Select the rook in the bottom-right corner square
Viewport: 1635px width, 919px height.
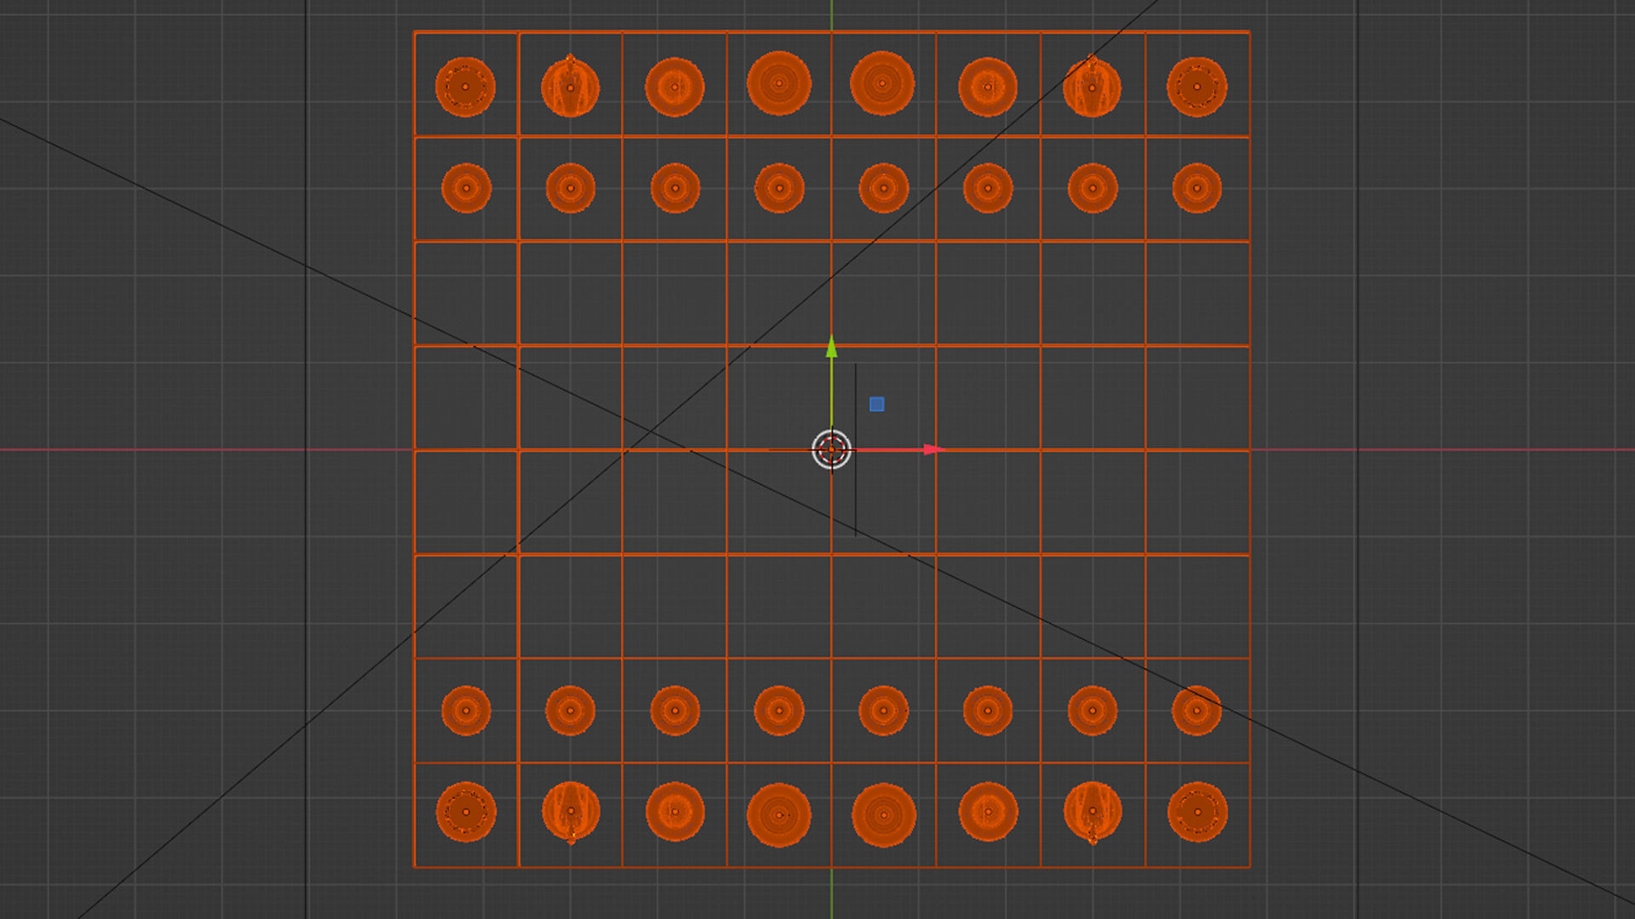1197,812
